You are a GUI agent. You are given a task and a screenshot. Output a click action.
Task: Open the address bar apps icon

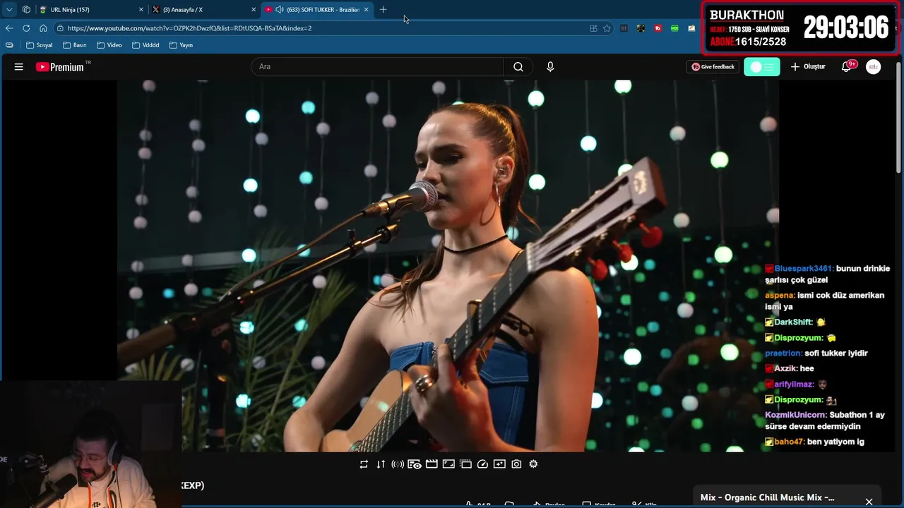593,28
